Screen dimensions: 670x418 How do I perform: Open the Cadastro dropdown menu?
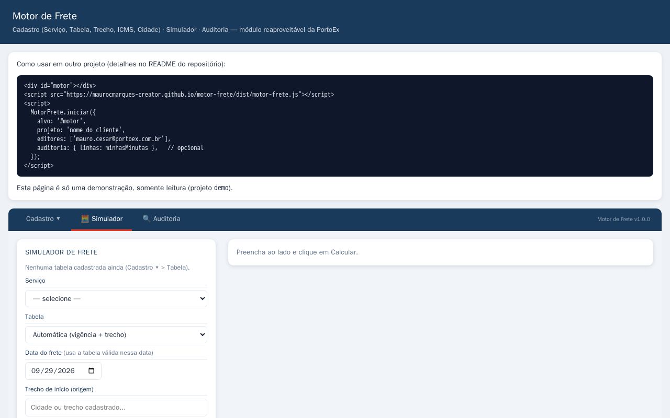43,219
